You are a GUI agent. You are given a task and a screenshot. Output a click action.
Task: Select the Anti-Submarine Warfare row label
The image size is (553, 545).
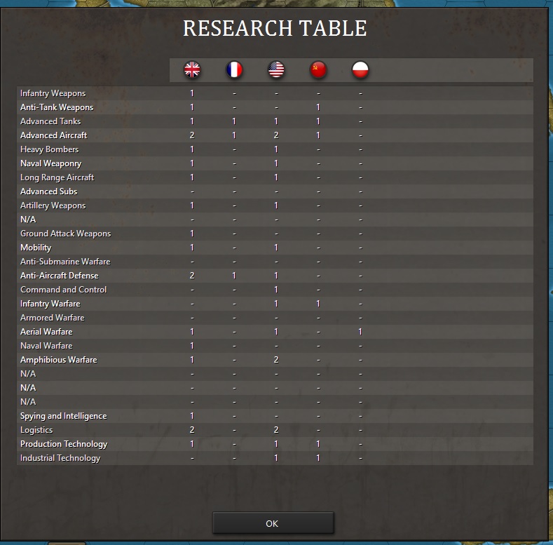pos(65,262)
